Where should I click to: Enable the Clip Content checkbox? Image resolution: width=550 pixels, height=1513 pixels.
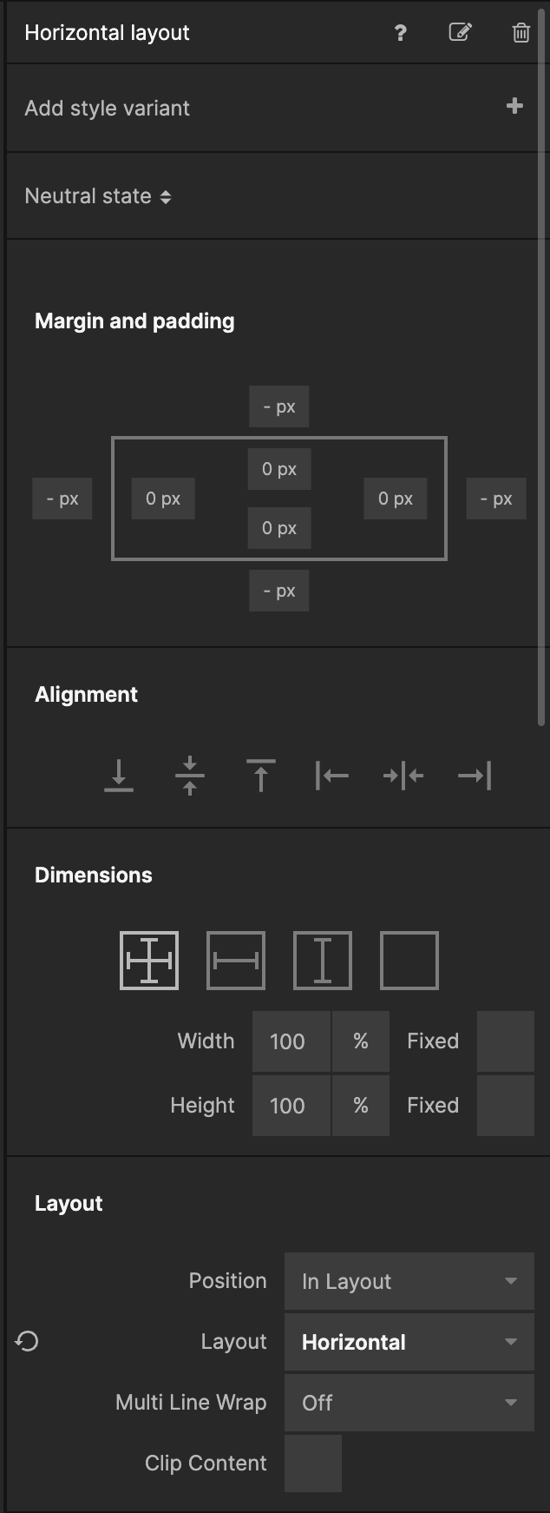point(313,1463)
